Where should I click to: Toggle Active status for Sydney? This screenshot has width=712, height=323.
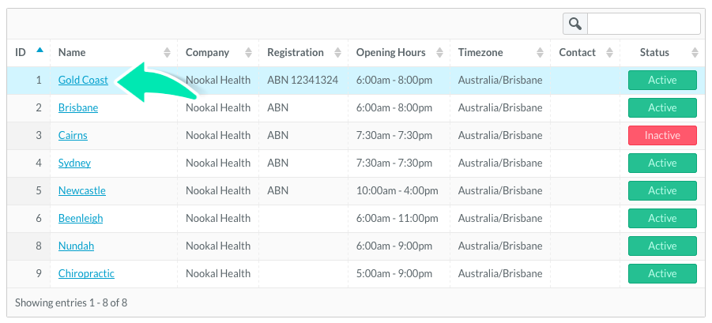point(662,163)
